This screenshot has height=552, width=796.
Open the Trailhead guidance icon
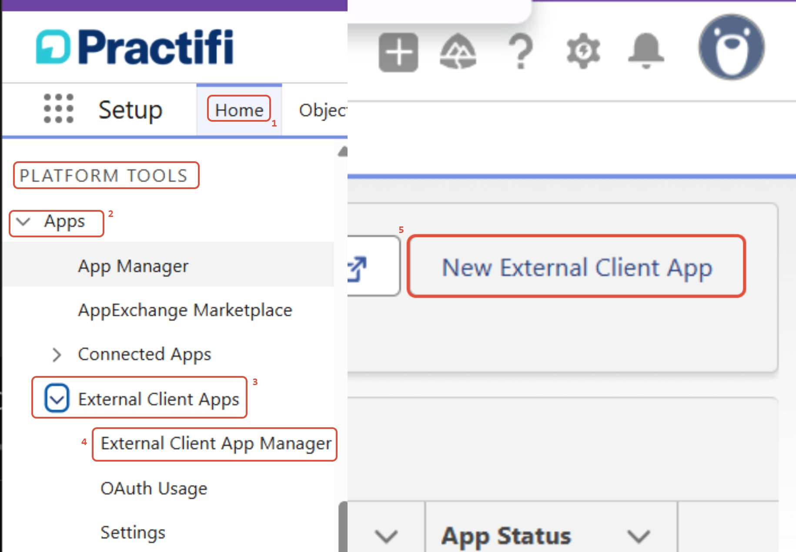[x=458, y=52]
